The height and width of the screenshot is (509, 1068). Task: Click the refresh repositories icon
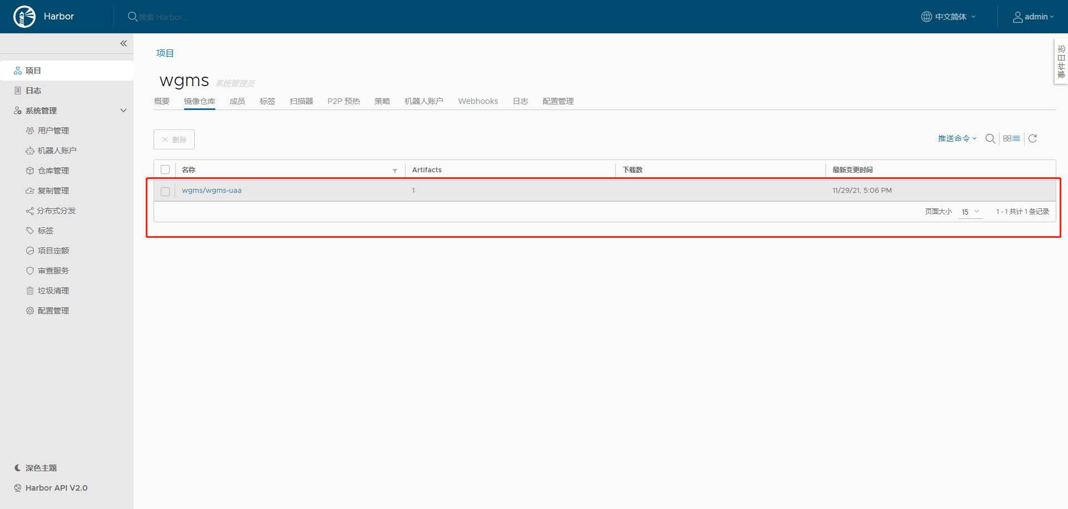[1033, 138]
